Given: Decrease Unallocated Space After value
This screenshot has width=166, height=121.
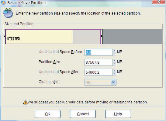Looking at the screenshot, I should coord(114,74).
